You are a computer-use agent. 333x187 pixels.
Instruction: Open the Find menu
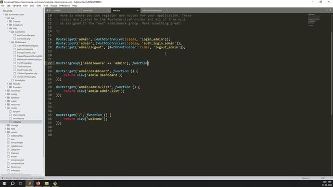pyautogui.click(x=25, y=6)
